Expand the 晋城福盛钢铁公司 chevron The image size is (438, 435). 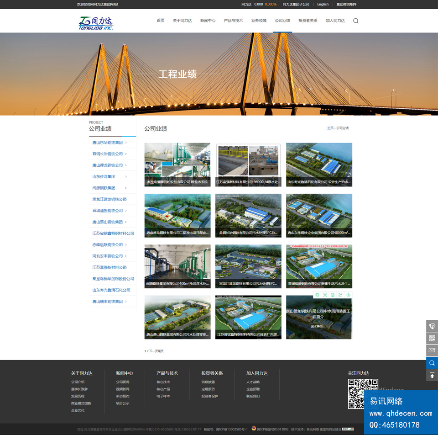click(x=126, y=211)
